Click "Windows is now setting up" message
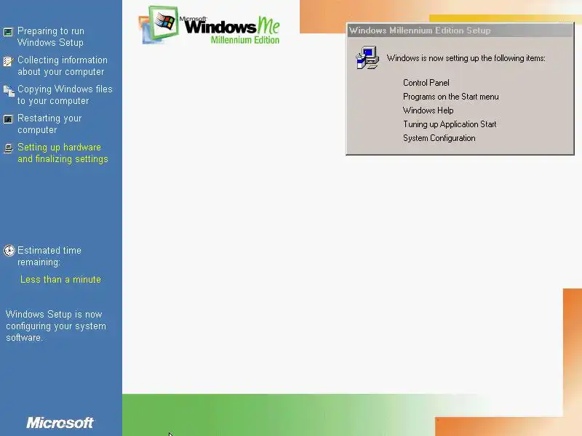This screenshot has height=436, width=582. (x=466, y=58)
